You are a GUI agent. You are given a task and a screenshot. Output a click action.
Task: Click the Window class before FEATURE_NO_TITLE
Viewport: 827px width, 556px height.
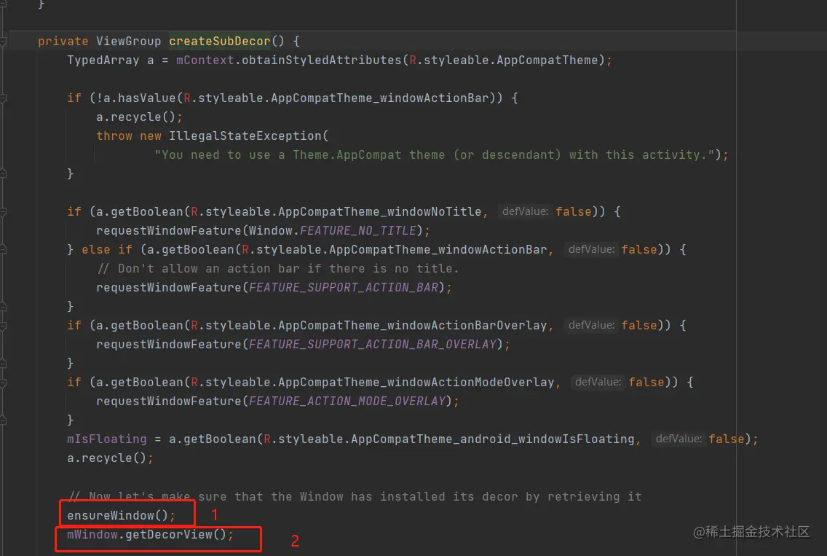(270, 231)
